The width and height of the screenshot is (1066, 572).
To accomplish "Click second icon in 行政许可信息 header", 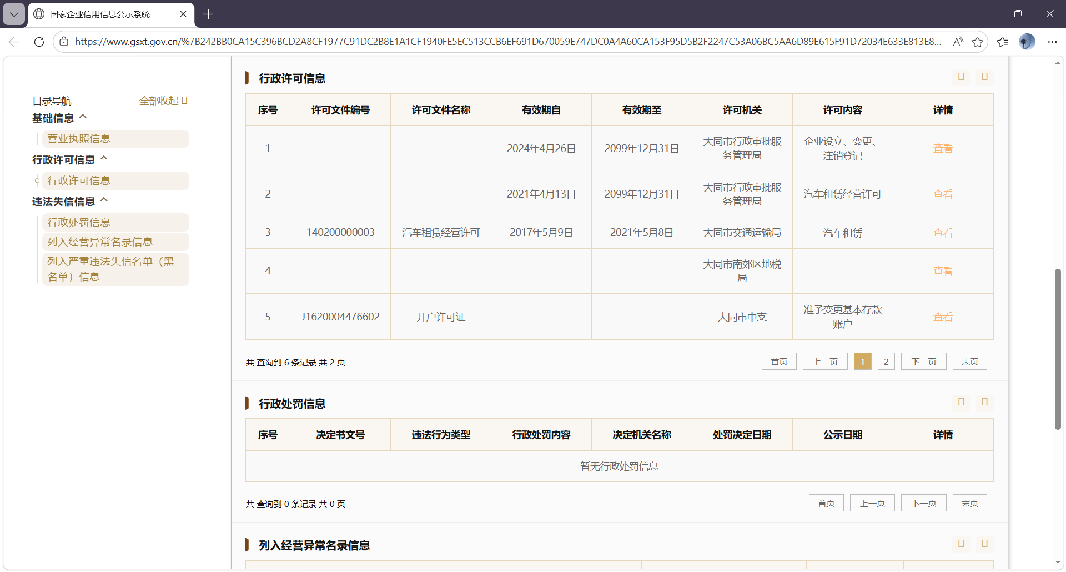I will pos(984,77).
